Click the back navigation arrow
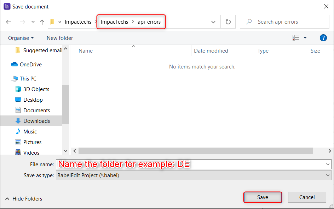 point(8,22)
